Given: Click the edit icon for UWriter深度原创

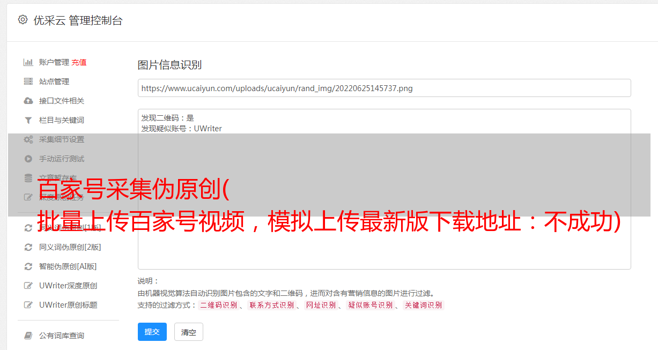Looking at the screenshot, I should coord(28,286).
